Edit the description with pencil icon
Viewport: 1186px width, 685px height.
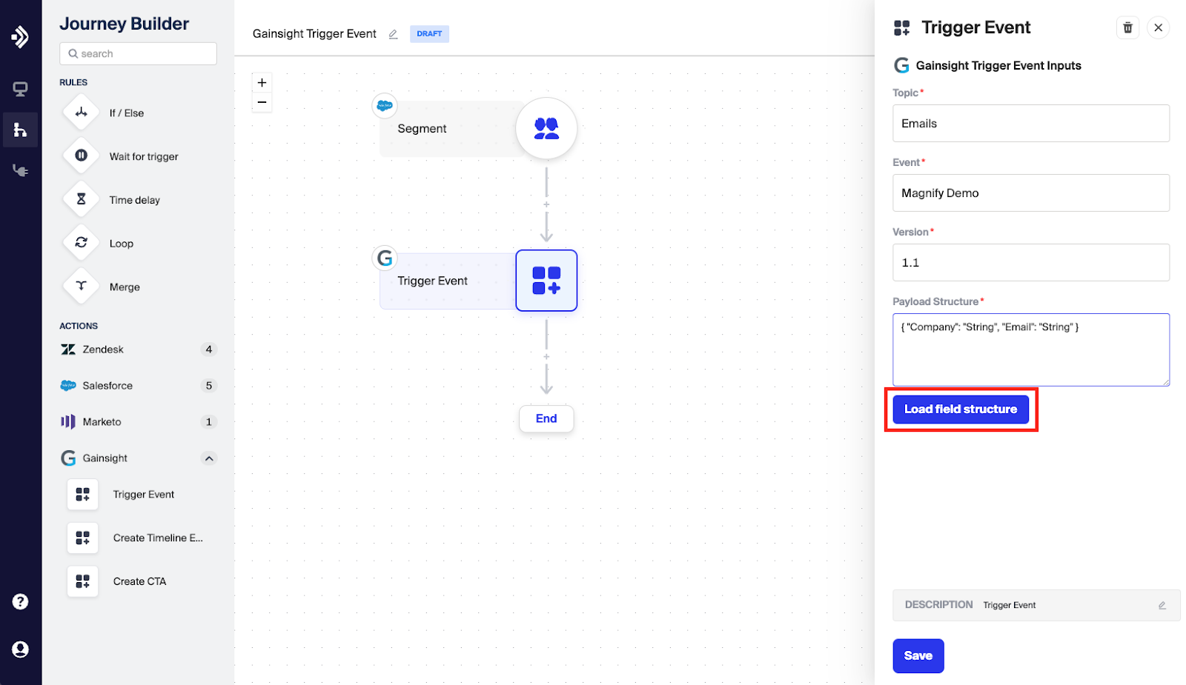click(x=1162, y=605)
